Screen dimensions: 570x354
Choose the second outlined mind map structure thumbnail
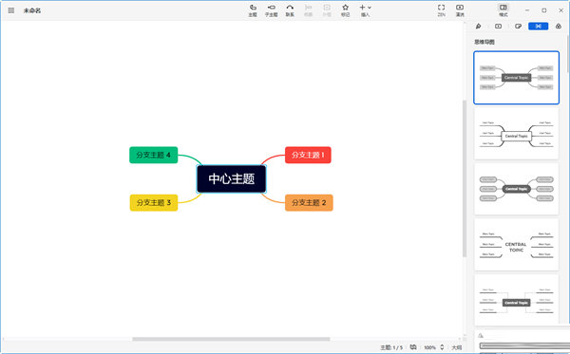516,134
